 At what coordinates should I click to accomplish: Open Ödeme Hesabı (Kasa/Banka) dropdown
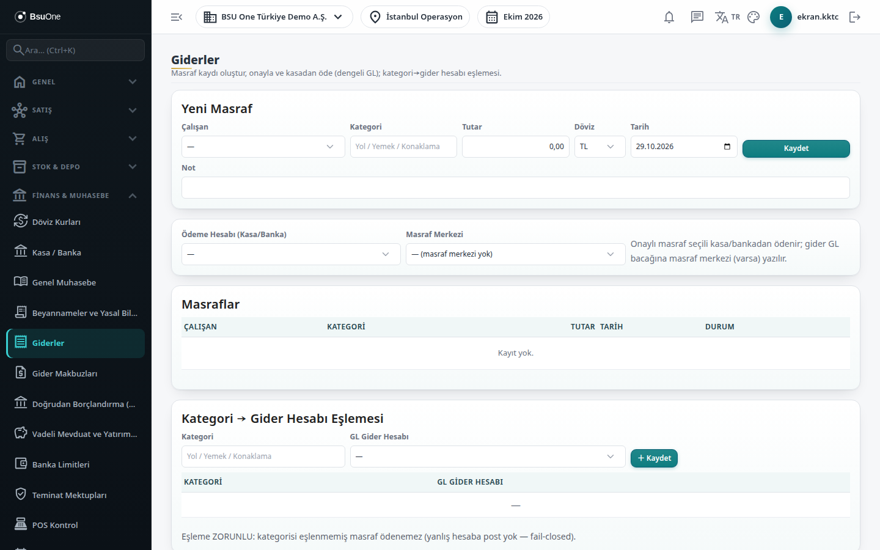291,254
